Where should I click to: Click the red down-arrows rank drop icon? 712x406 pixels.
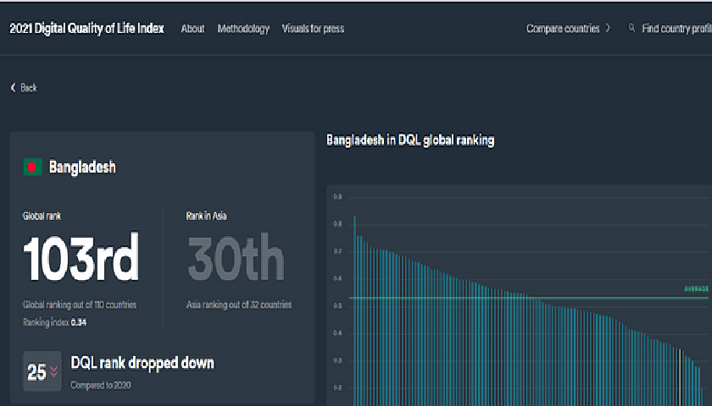point(54,372)
